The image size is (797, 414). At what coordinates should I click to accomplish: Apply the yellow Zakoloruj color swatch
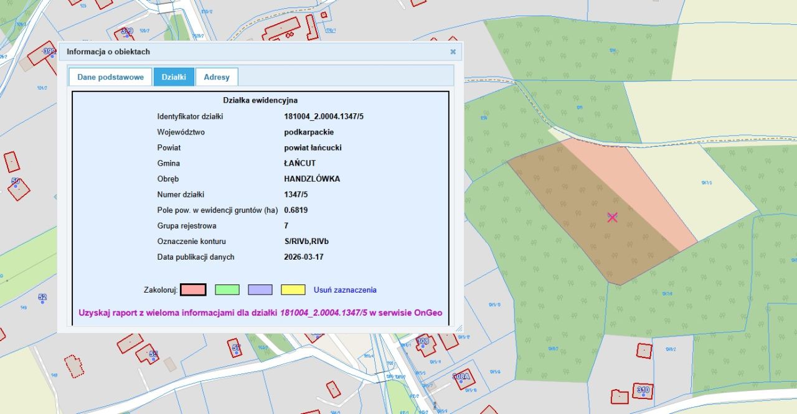(293, 289)
